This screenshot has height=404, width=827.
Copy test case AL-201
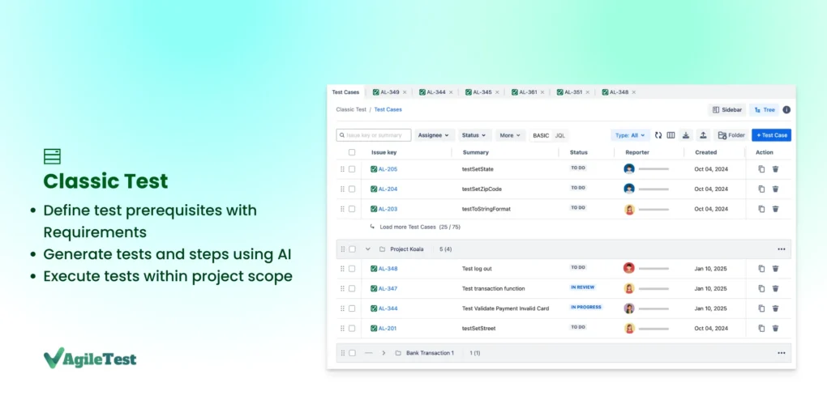761,328
